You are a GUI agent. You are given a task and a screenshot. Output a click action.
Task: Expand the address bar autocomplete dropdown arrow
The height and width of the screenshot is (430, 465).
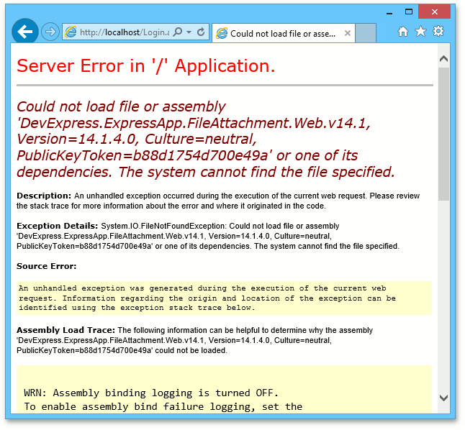tap(189, 32)
